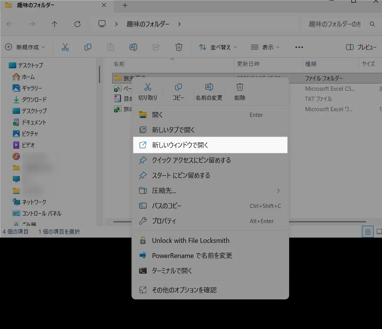The image size is (382, 329).
Task: Expand the 圧縮先 submenu
Action: pos(278,190)
